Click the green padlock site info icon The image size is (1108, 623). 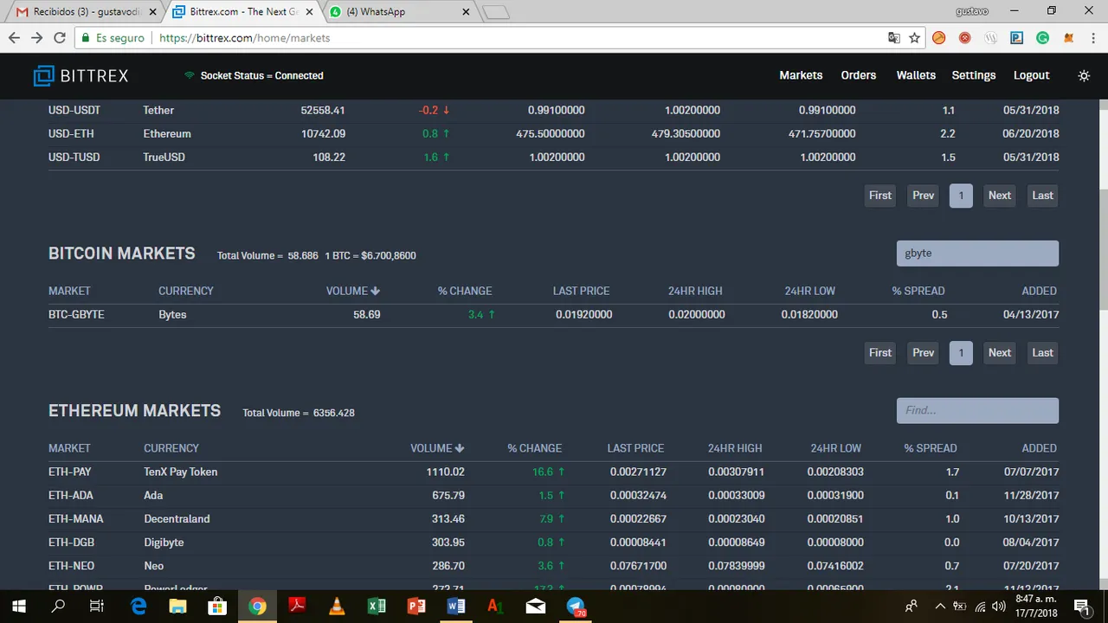click(x=85, y=38)
